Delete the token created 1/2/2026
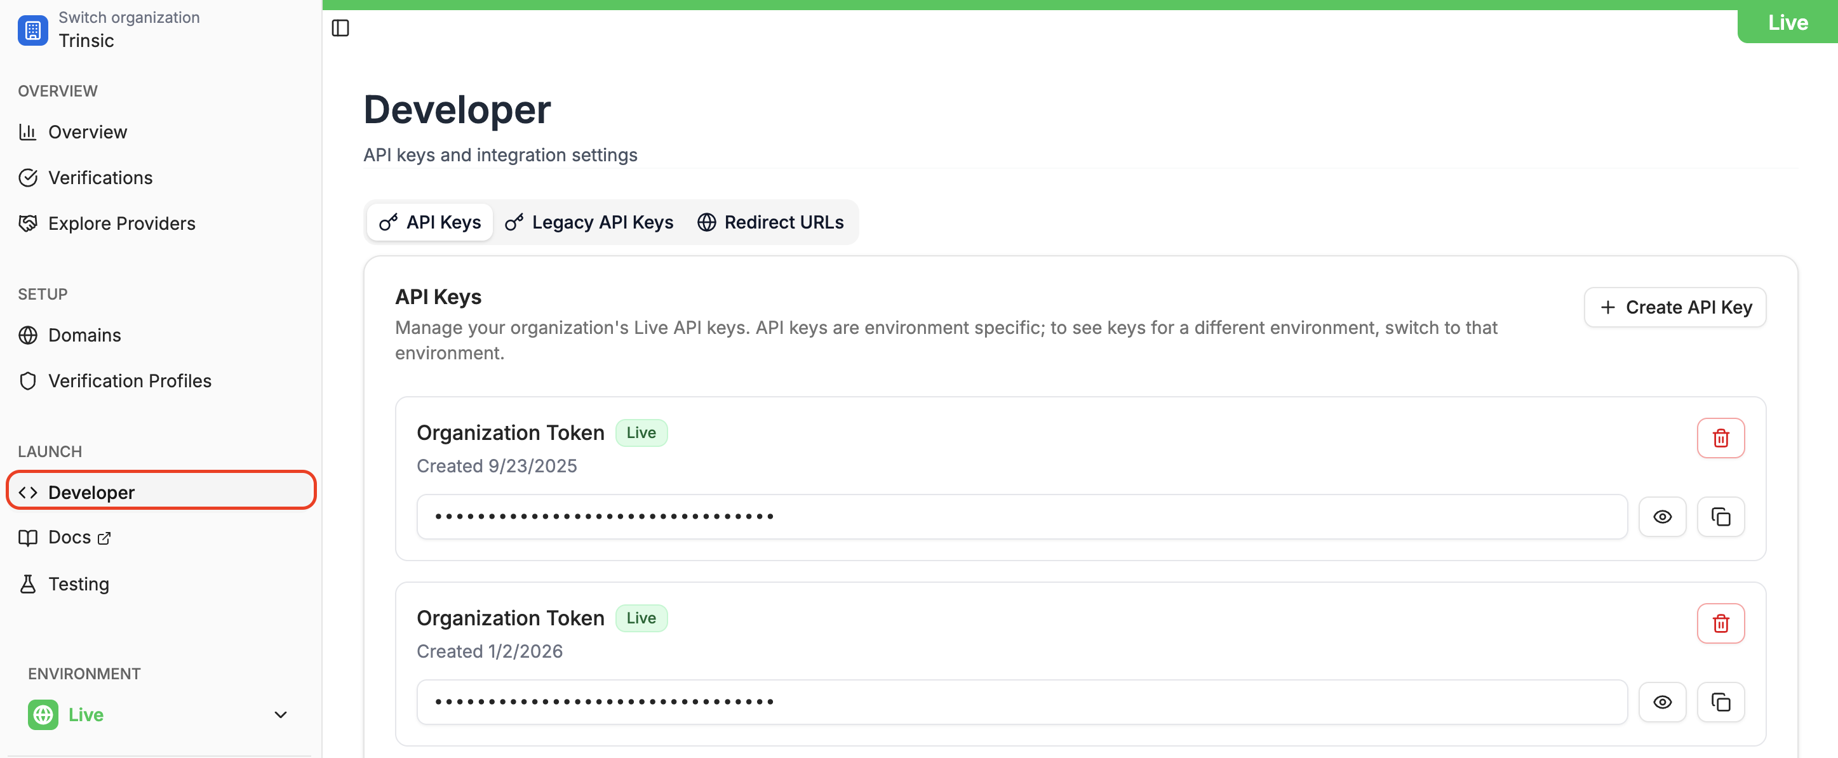This screenshot has width=1838, height=758. [1721, 623]
